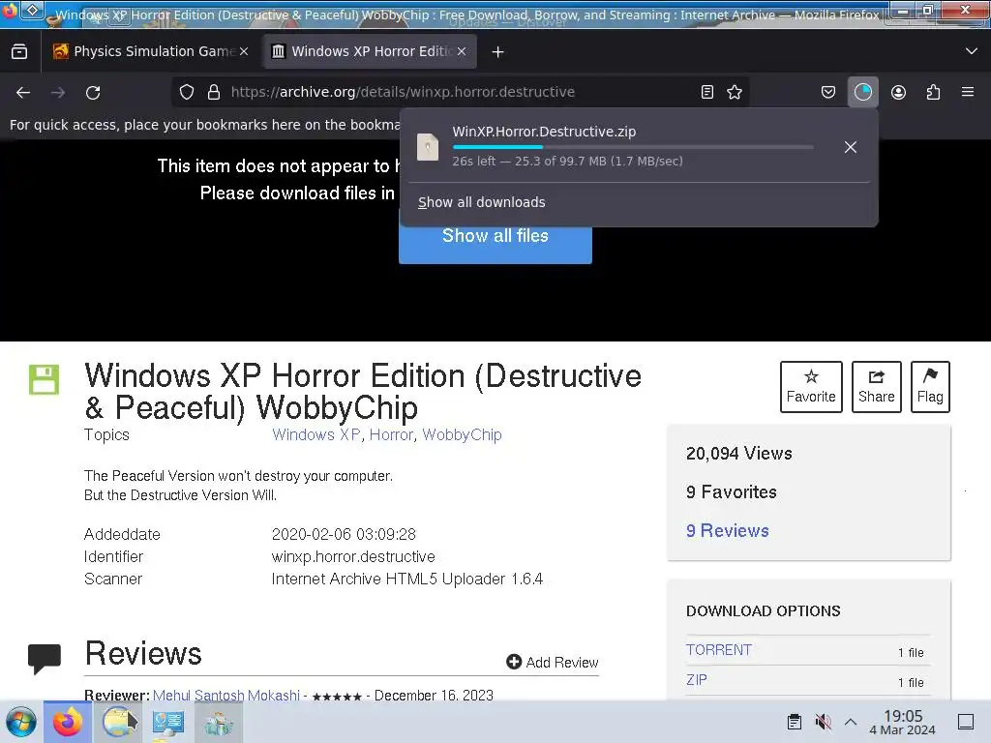
Task: Cancel the WinXP.Horror.Destructive.zip download
Action: click(851, 147)
